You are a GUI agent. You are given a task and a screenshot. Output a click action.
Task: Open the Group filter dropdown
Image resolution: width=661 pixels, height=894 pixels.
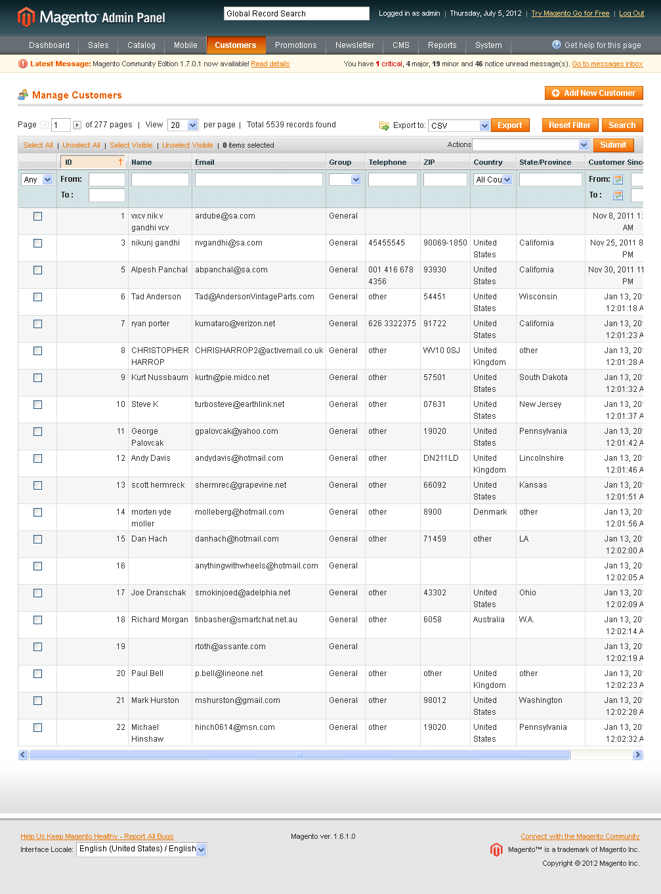[x=345, y=179]
